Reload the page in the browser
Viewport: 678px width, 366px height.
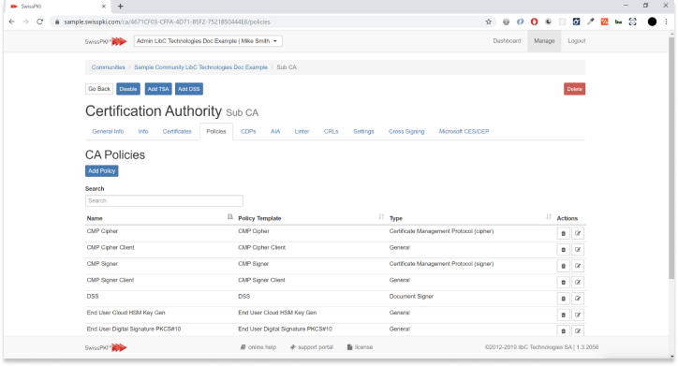click(39, 22)
